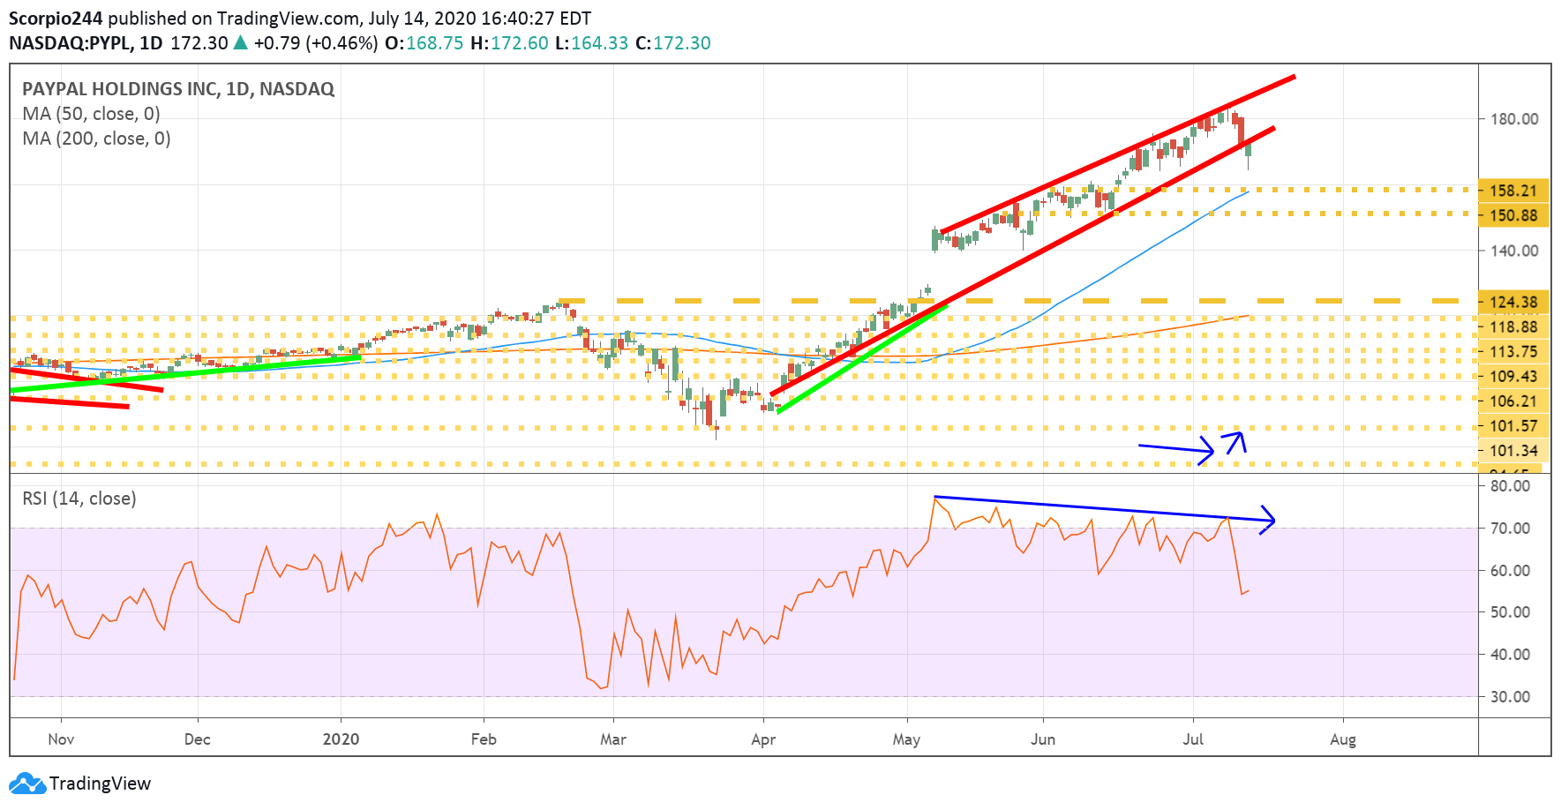1561x810 pixels.
Task: Click the 2020 label on time axis
Action: 341,739
